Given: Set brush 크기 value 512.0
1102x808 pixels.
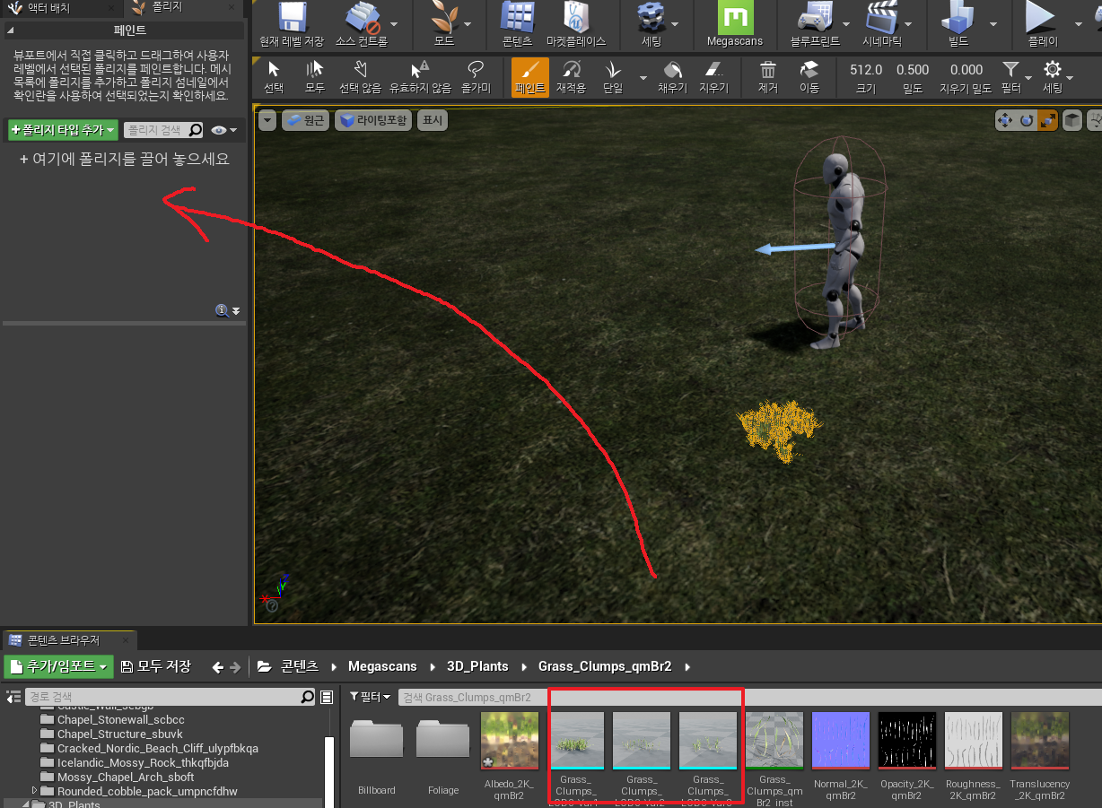Looking at the screenshot, I should 866,70.
